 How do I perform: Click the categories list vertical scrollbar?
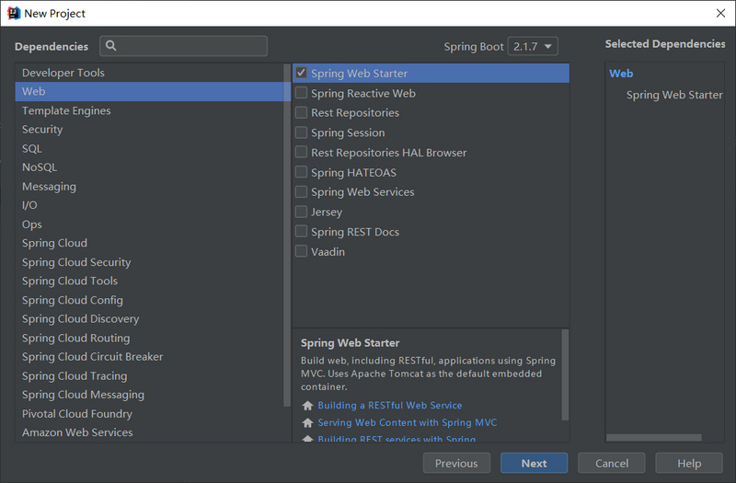[287, 235]
